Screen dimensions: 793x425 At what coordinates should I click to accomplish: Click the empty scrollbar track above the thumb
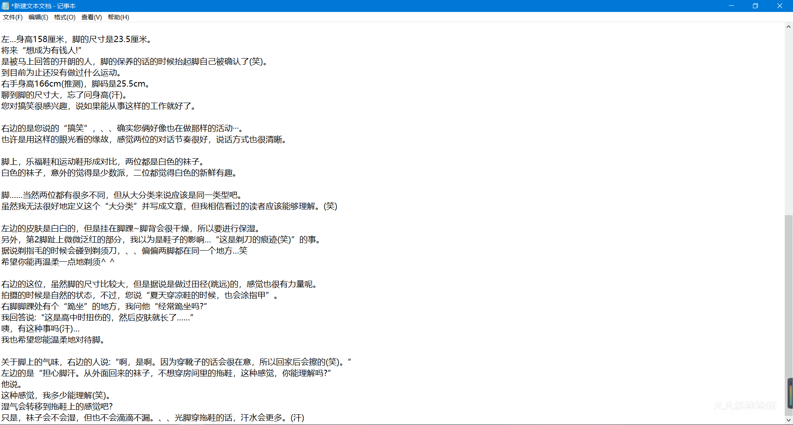tap(788, 124)
